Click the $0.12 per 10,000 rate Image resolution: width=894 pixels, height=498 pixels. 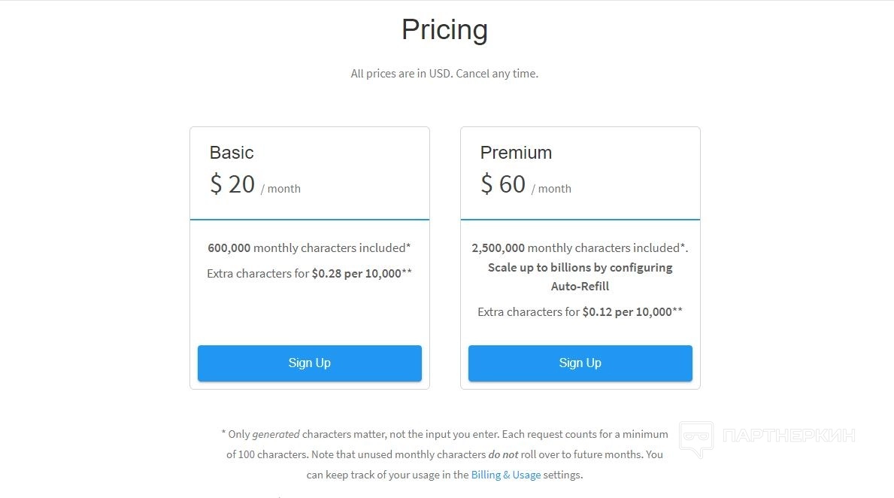coord(628,312)
